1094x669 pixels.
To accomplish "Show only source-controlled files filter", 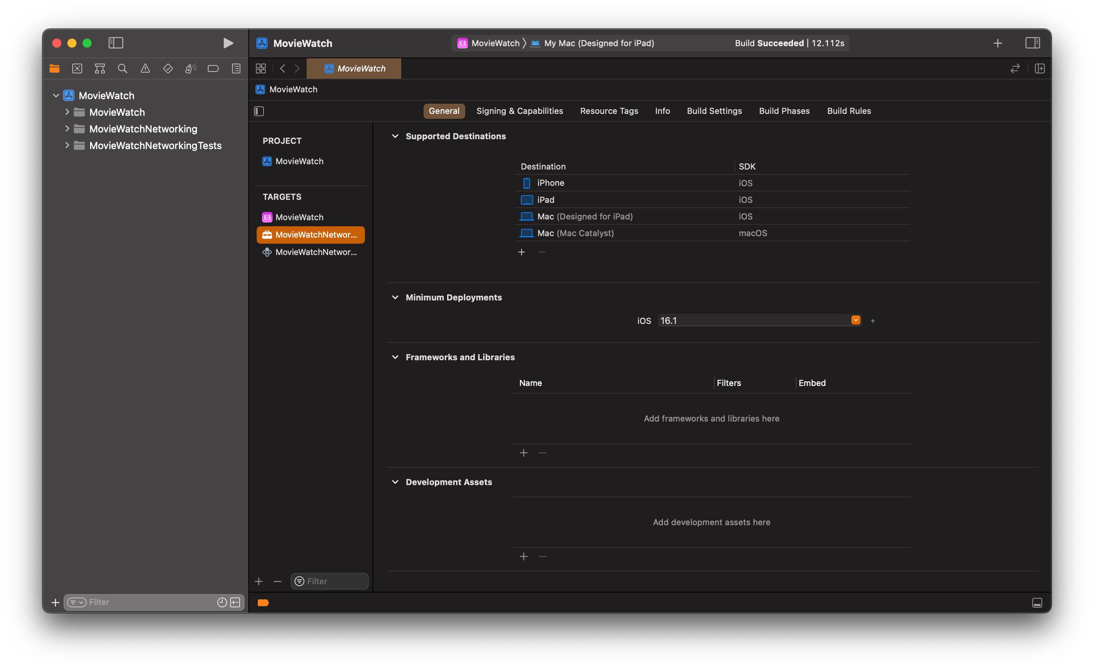I will coord(235,602).
